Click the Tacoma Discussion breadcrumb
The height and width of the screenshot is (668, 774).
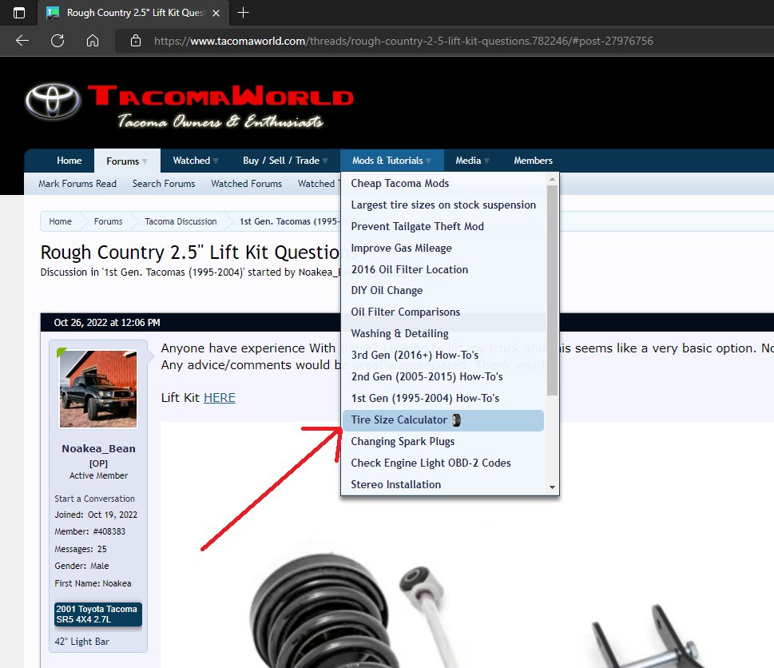pyautogui.click(x=181, y=221)
